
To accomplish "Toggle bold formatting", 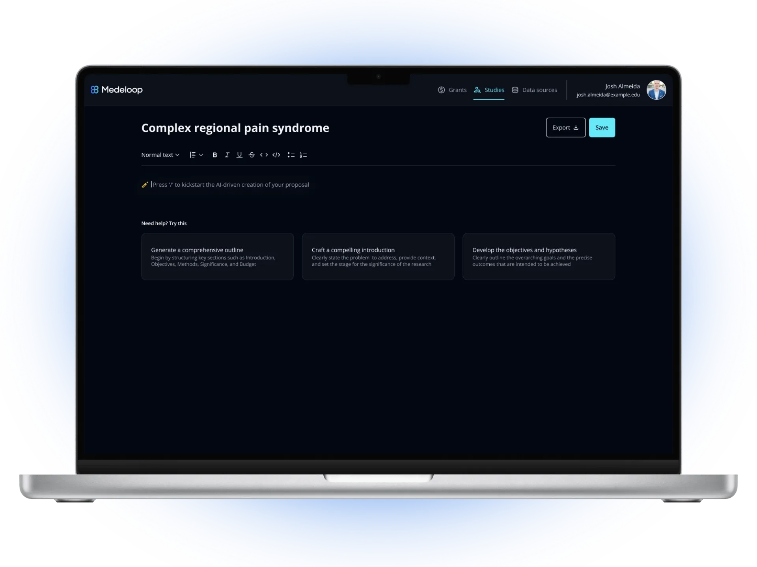I will coord(215,155).
